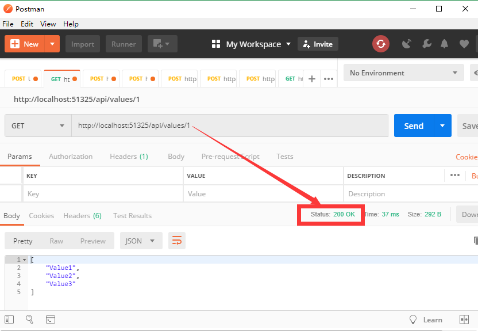
Task: Select the active GET ht request tab
Action: pyautogui.click(x=62, y=79)
